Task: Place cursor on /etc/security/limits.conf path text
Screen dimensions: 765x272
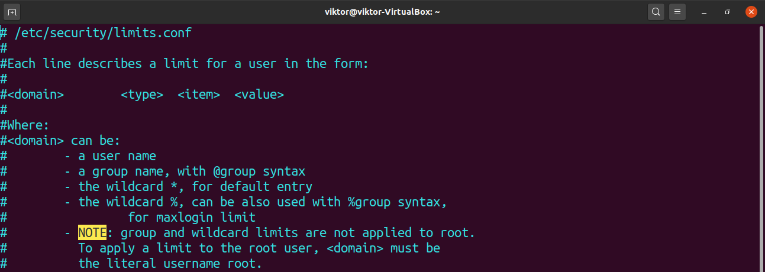Action: tap(103, 33)
